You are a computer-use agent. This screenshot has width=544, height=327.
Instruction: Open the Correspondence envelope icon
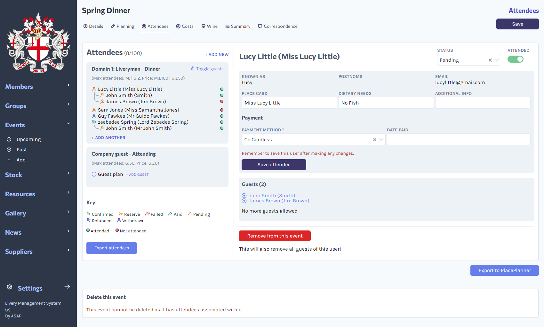coord(260,26)
